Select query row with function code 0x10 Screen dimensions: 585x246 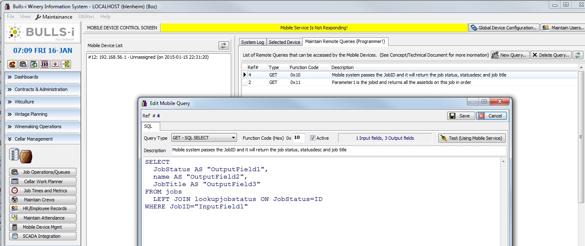410,75
